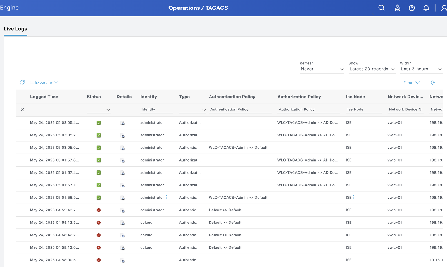Clear filters with the X icon
447x267 pixels.
coord(22,110)
